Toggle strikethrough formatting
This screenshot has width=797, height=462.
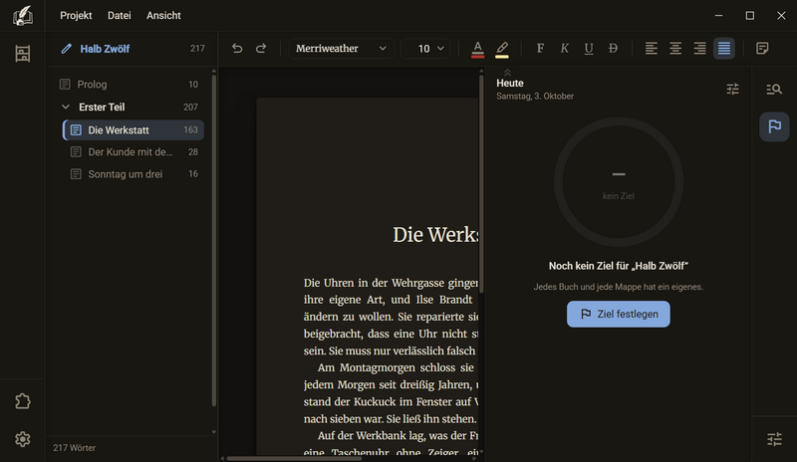point(613,48)
